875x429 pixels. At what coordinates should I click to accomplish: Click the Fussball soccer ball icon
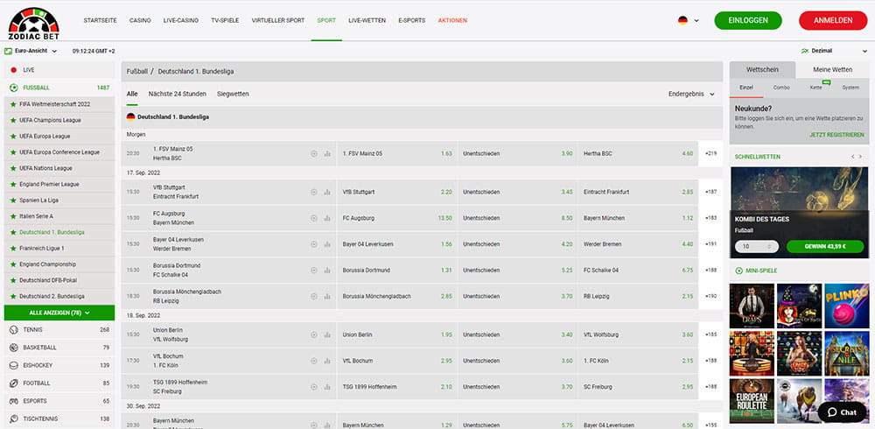click(13, 88)
